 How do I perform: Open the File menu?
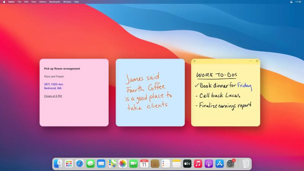click(19, 2)
